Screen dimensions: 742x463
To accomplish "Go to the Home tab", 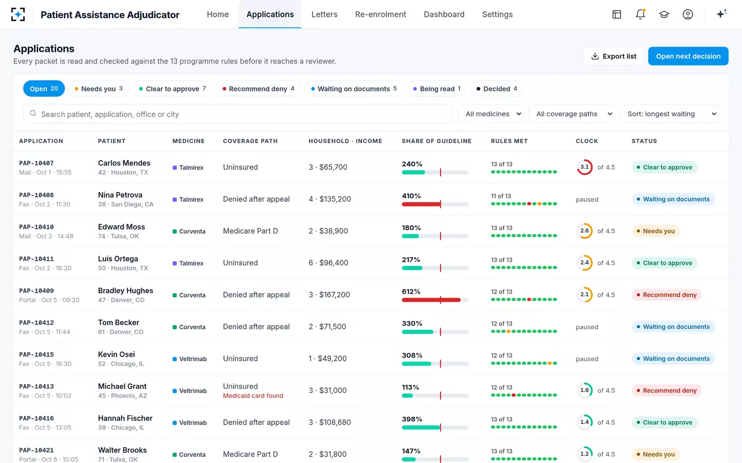I will pyautogui.click(x=217, y=14).
